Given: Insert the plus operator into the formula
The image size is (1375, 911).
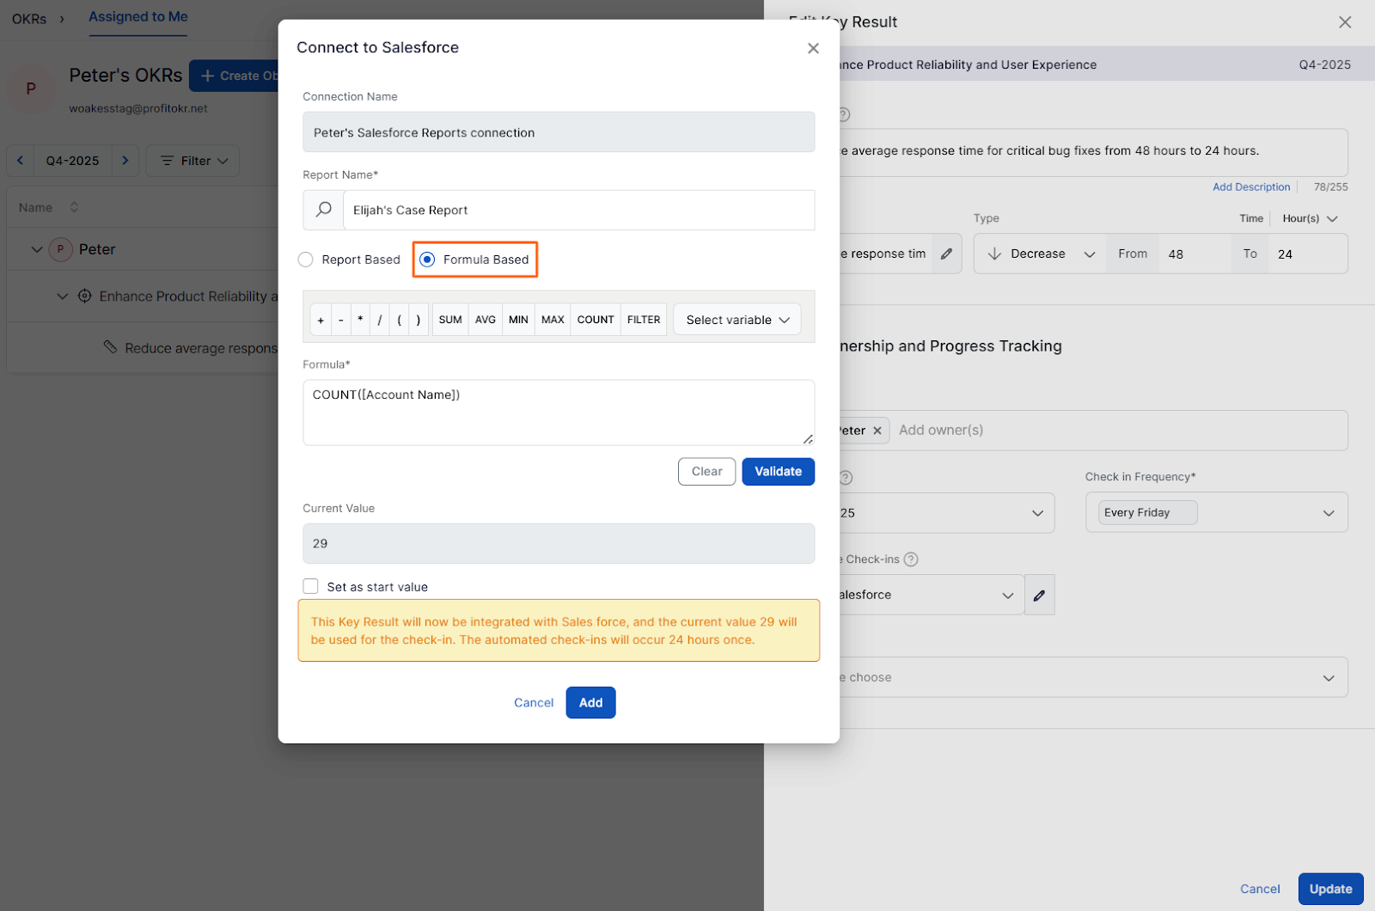Looking at the screenshot, I should [x=321, y=320].
